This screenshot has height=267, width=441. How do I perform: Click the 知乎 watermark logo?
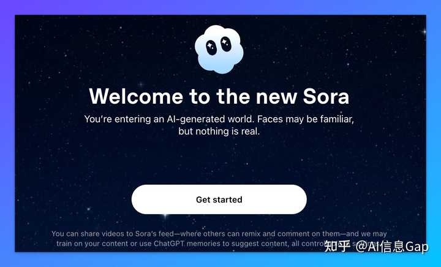(337, 246)
